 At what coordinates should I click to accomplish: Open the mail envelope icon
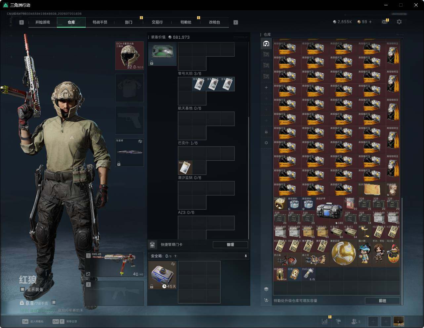coord(384,22)
